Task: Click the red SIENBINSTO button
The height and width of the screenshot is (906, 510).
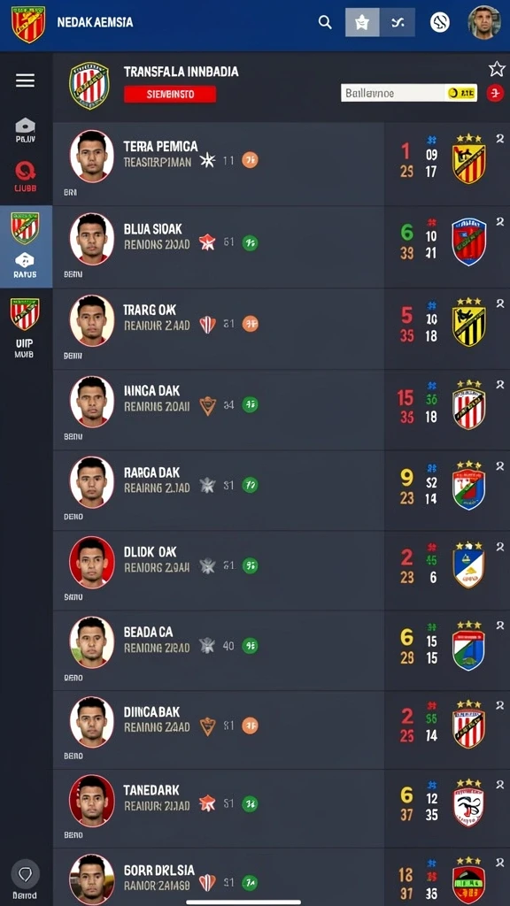Action: coord(170,94)
